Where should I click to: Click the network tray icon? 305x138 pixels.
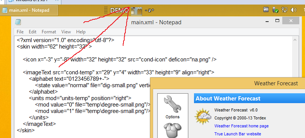[285, 10]
